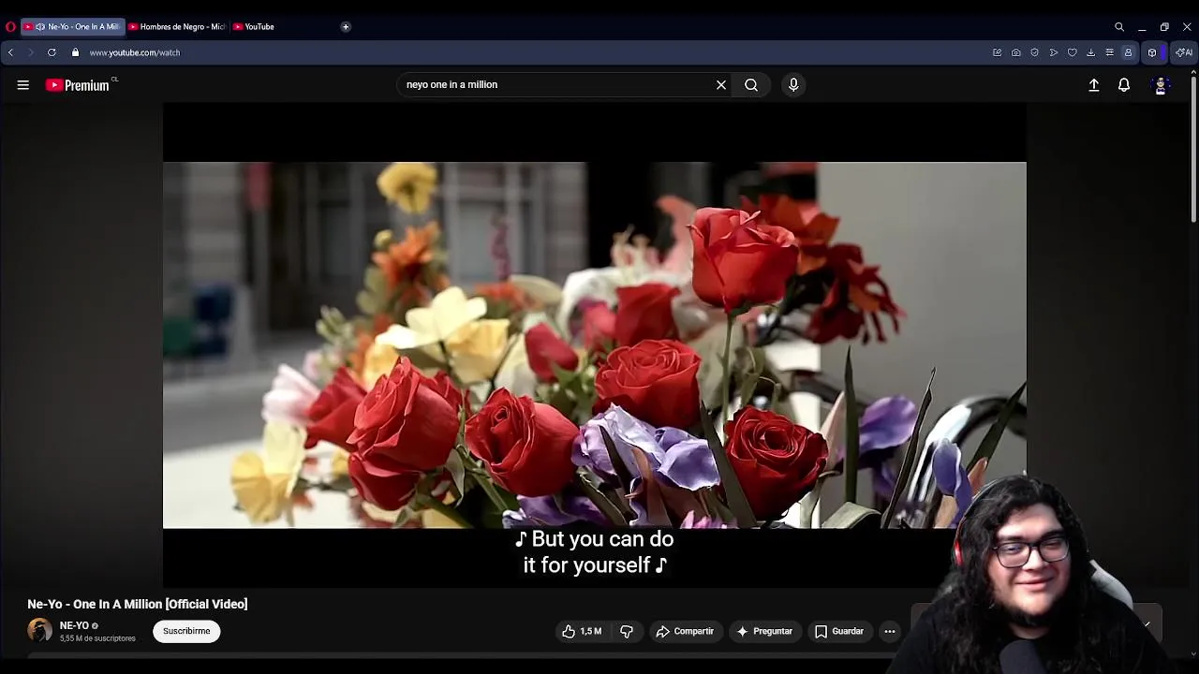The image size is (1199, 674).
Task: Bookmark the page with the heart icon
Action: (x=1073, y=52)
